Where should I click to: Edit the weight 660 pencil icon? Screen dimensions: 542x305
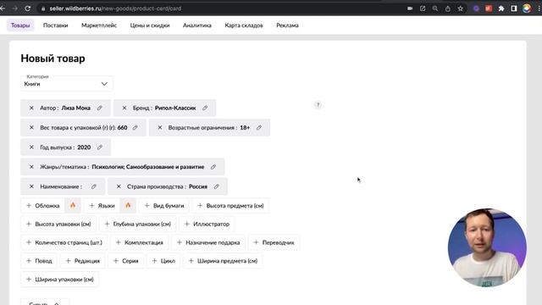point(135,128)
